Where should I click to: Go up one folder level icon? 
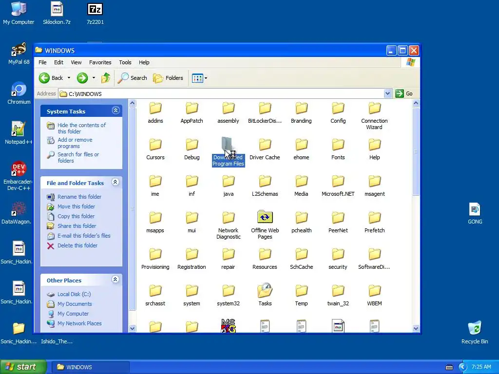coord(106,78)
